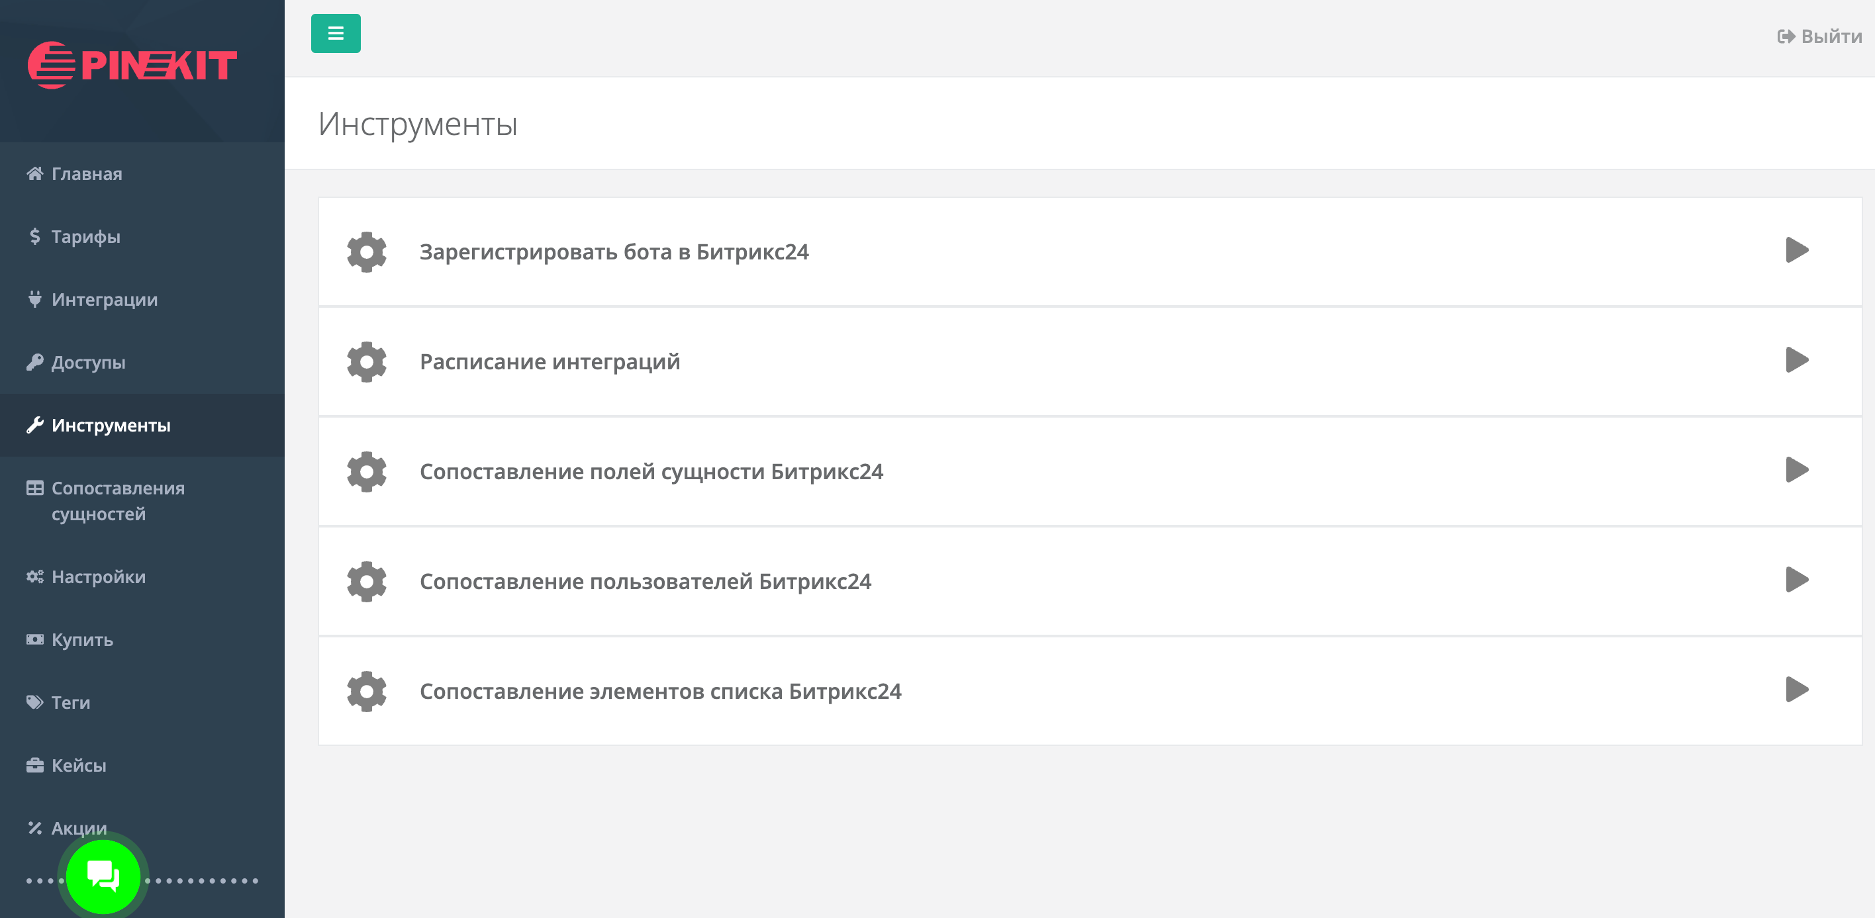1875x918 pixels.
Task: Expand Сопоставление элементов списка Битрикс24 arrow
Action: 1796,690
